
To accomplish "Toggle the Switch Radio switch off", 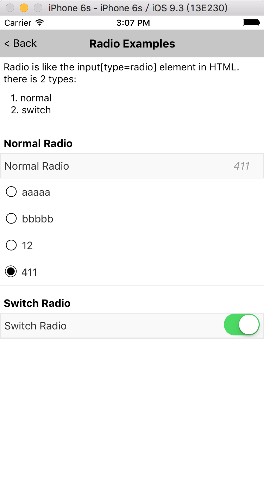I will [242, 325].
